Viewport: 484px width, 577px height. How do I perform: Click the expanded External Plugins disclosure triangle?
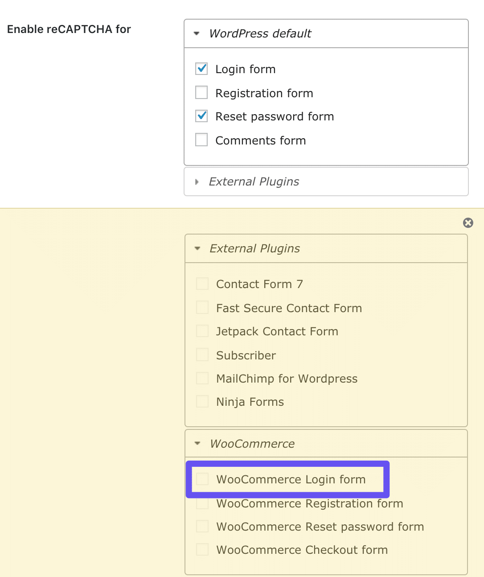pos(197,248)
